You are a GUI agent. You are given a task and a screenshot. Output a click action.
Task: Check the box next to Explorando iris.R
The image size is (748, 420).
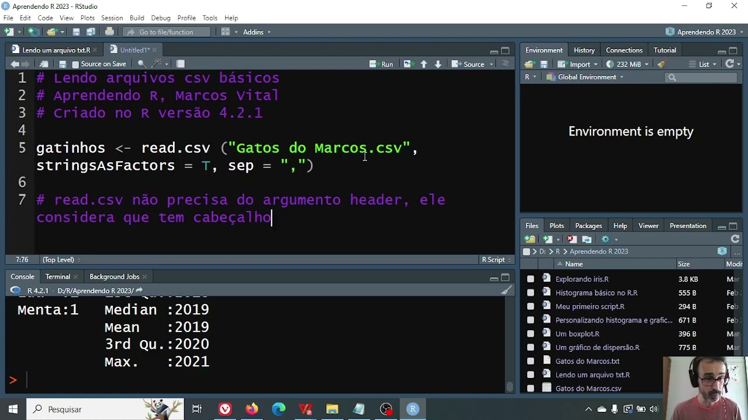[531, 279]
